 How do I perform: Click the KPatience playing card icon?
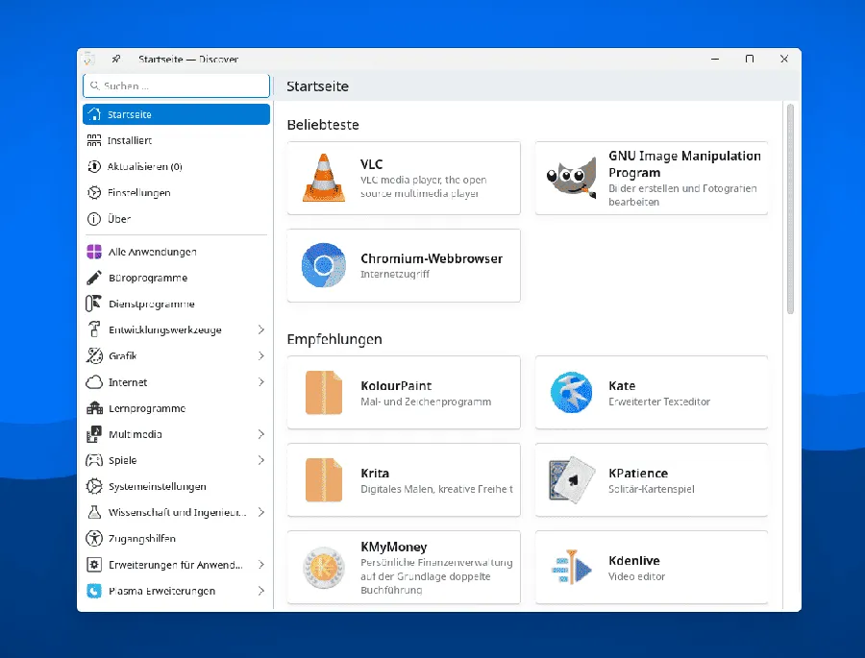pyautogui.click(x=571, y=479)
